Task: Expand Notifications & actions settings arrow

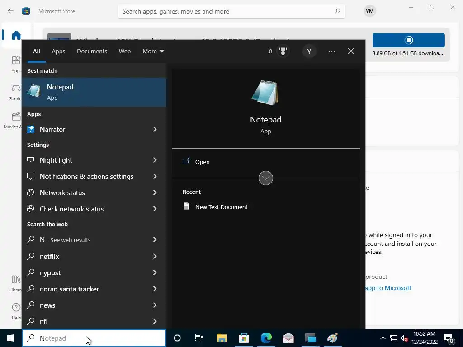Action: click(155, 176)
